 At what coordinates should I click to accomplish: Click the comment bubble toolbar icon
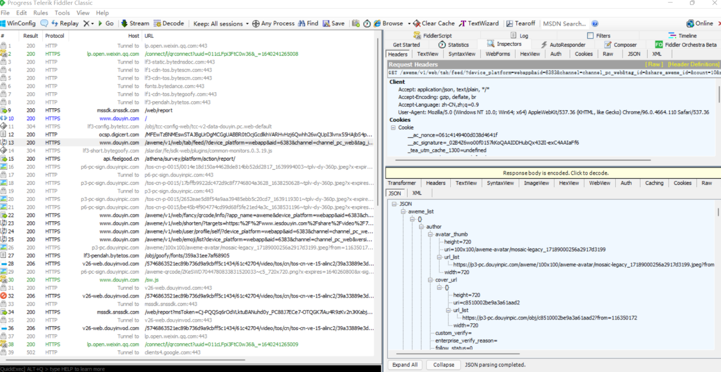(x=44, y=23)
